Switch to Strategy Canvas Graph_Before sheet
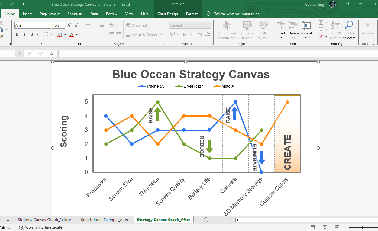Screen dimensions: 378x231 pos(44,220)
